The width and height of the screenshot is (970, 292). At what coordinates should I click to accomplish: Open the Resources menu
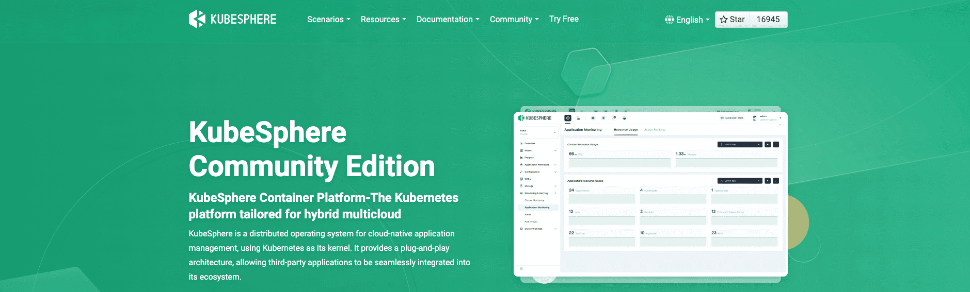[383, 20]
